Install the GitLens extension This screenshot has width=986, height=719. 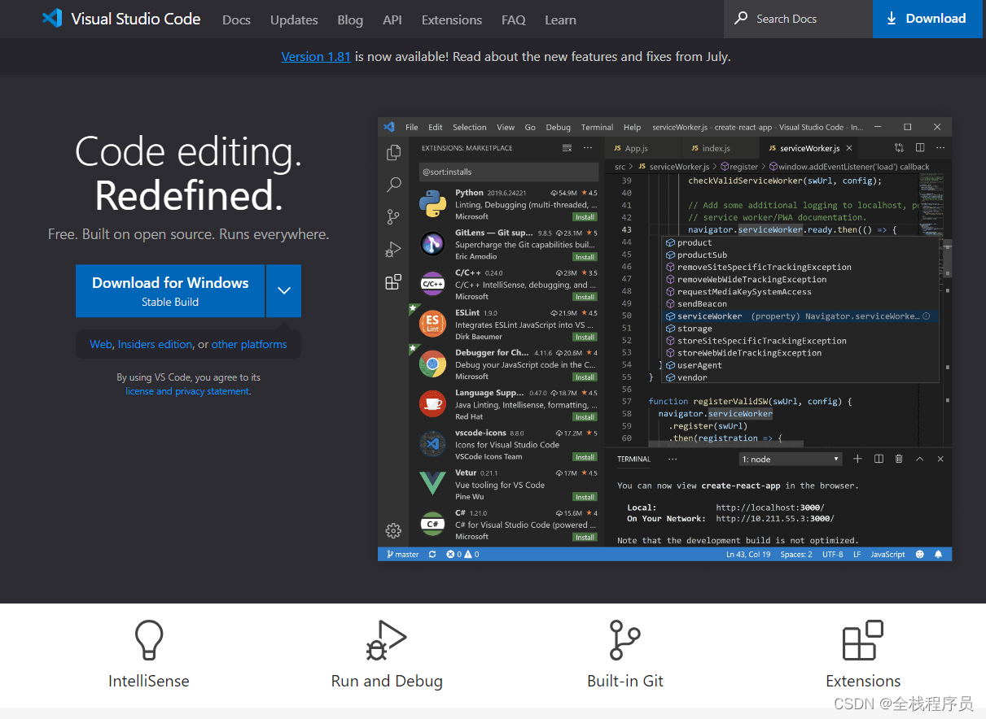tap(585, 257)
